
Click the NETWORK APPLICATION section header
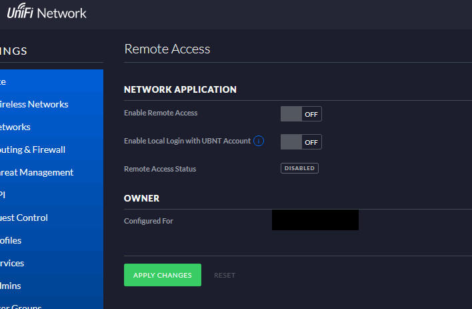(x=180, y=89)
